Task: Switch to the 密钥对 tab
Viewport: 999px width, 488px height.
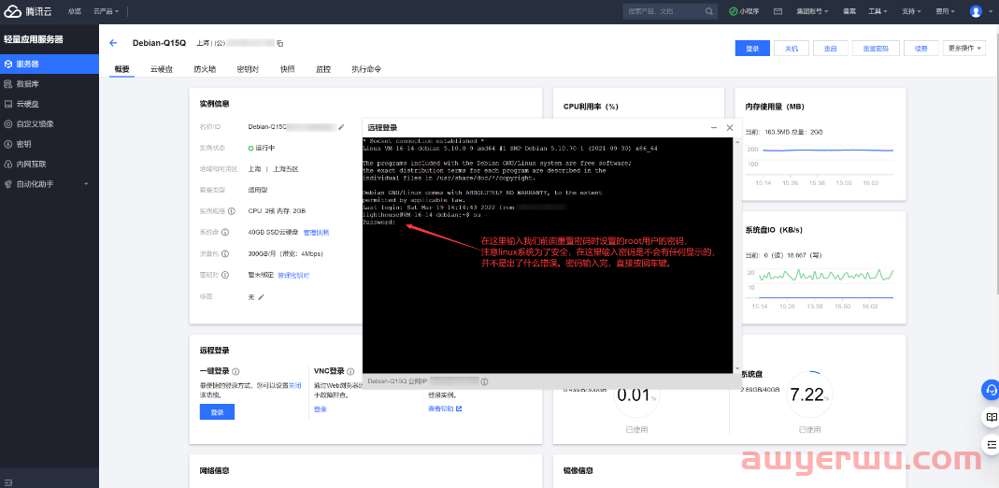Action: point(248,69)
